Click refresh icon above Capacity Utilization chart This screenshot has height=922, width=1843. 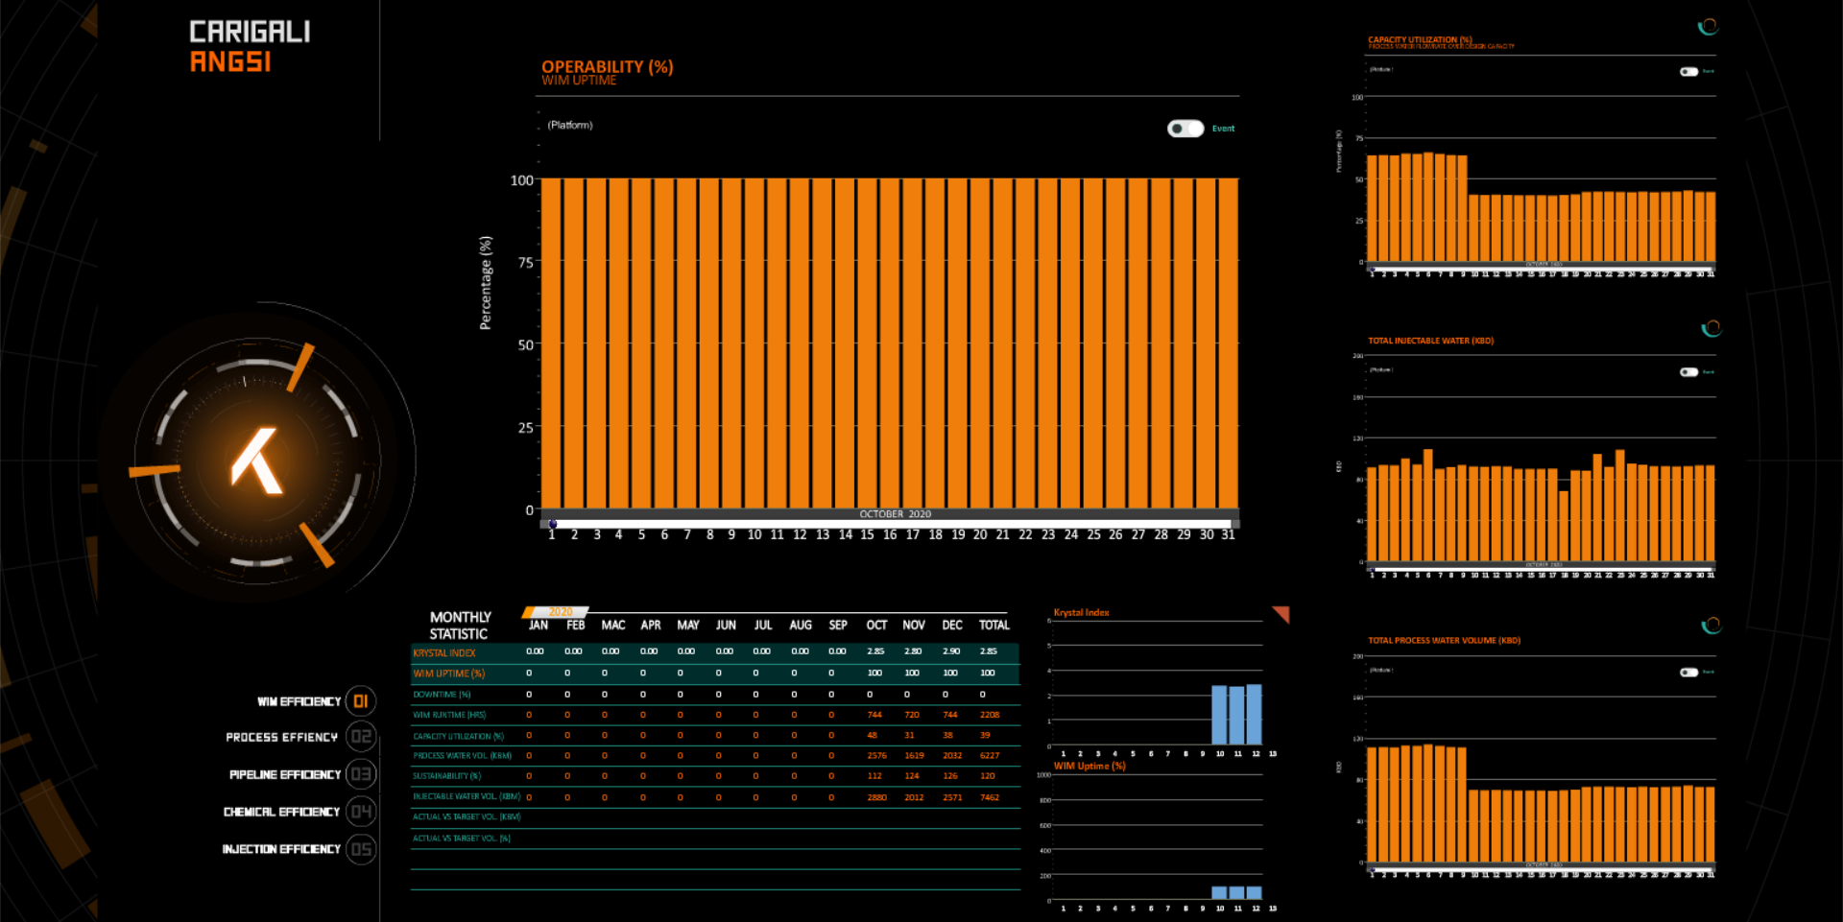coord(1708,27)
